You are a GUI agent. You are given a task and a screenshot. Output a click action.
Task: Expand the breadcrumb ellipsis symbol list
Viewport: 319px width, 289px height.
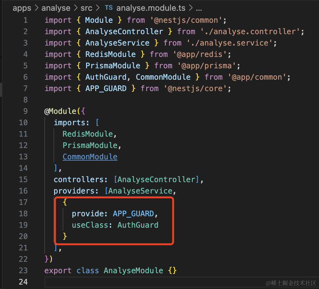(199, 8)
